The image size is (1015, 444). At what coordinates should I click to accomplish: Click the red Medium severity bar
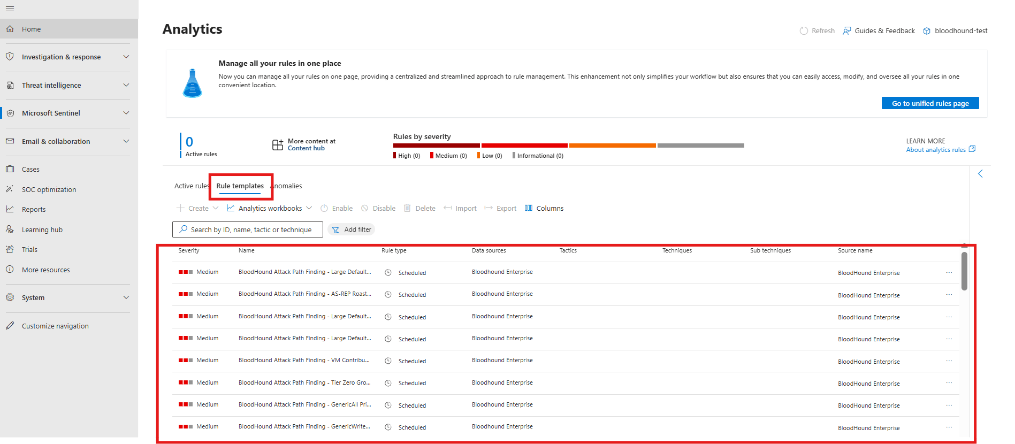pyautogui.click(x=524, y=146)
